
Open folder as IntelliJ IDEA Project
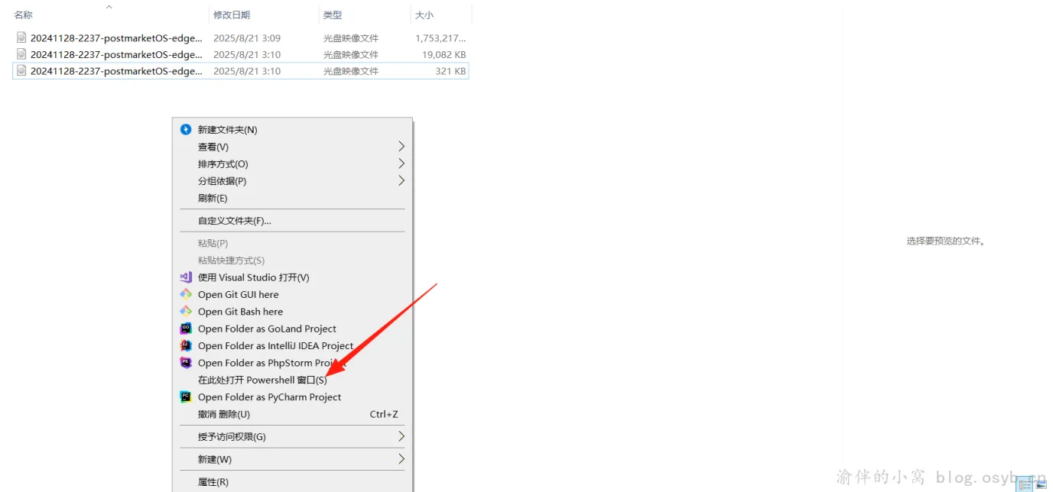point(275,345)
